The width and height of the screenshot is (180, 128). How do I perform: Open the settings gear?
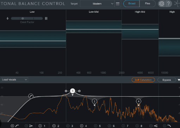click(162, 4)
